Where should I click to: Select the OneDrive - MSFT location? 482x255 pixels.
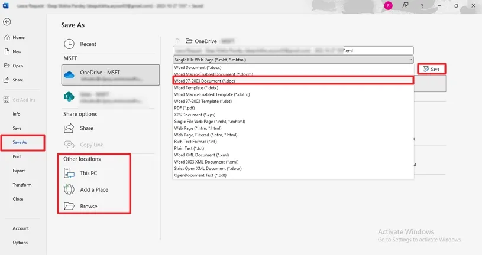[x=111, y=75]
